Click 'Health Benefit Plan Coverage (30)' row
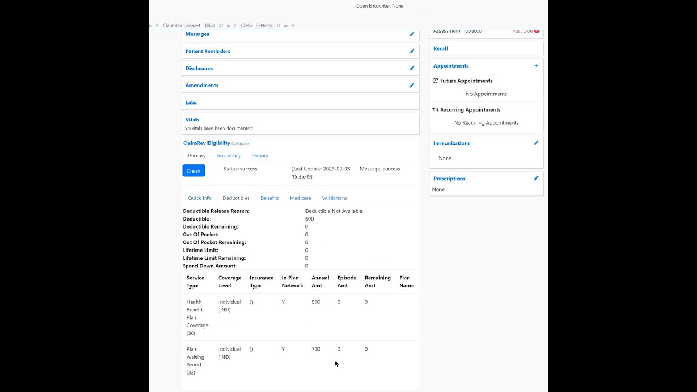This screenshot has height=392, width=697. [x=300, y=317]
